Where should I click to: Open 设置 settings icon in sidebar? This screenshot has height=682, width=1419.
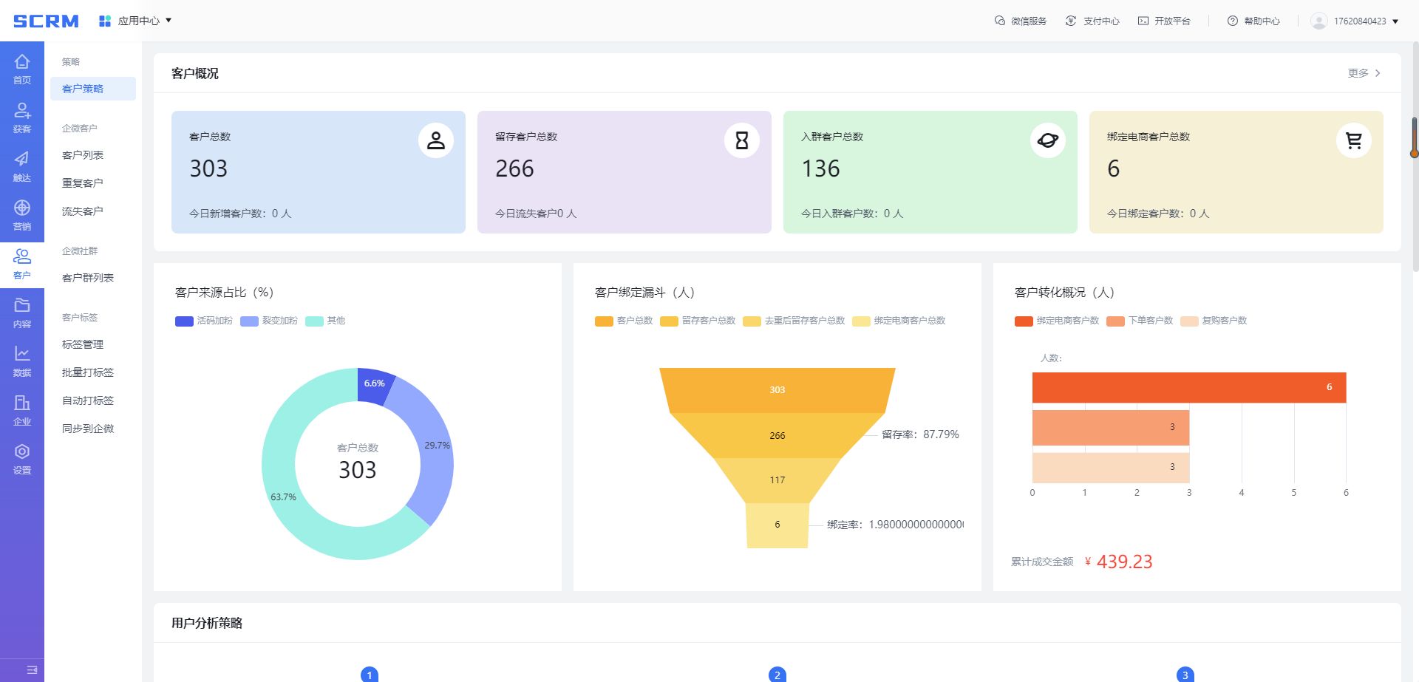point(22,459)
